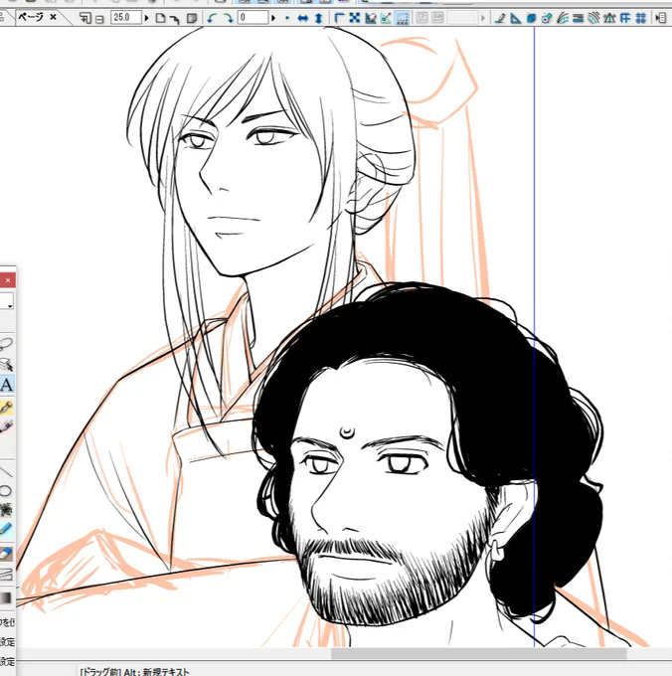The height and width of the screenshot is (676, 672).
Task: Select the Ellipse shape tool
Action: point(6,491)
